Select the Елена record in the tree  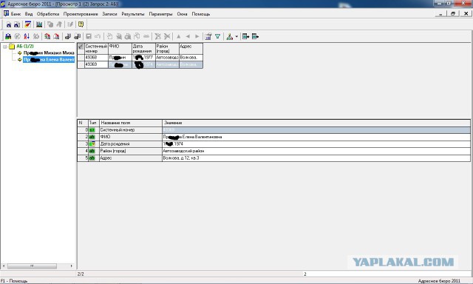pyautogui.click(x=49, y=60)
